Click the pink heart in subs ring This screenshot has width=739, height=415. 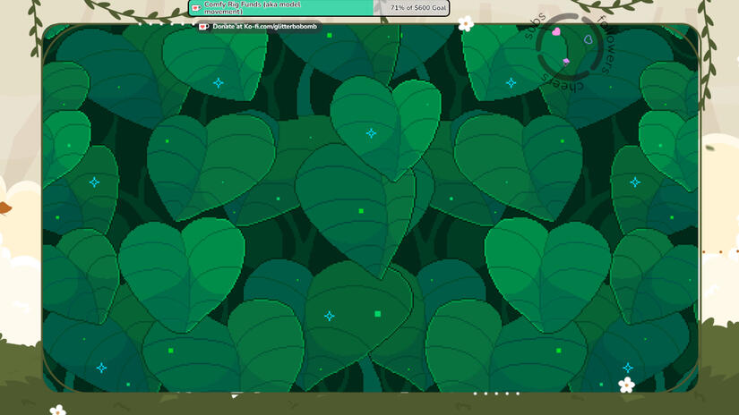click(x=556, y=32)
